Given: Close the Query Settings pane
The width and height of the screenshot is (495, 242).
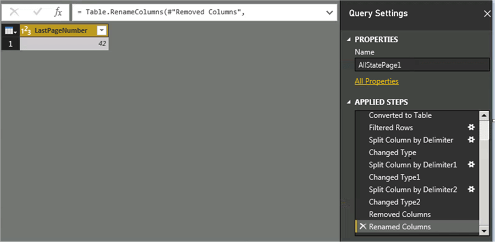Looking at the screenshot, I should (487, 14).
